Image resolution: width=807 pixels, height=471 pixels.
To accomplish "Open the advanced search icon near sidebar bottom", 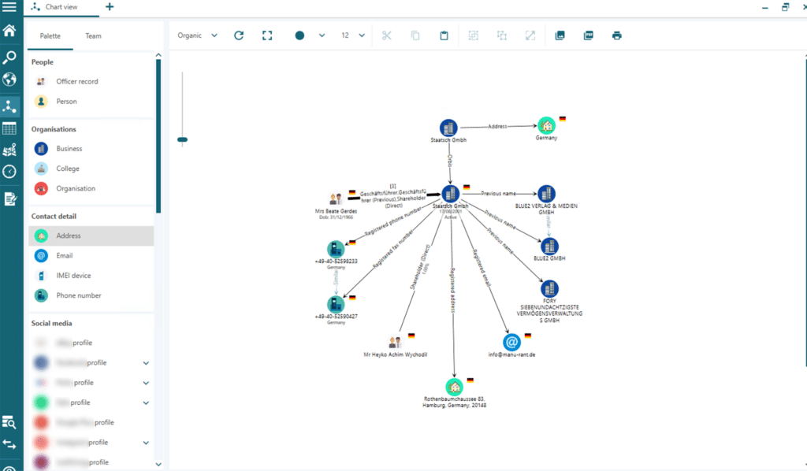I will click(9, 422).
